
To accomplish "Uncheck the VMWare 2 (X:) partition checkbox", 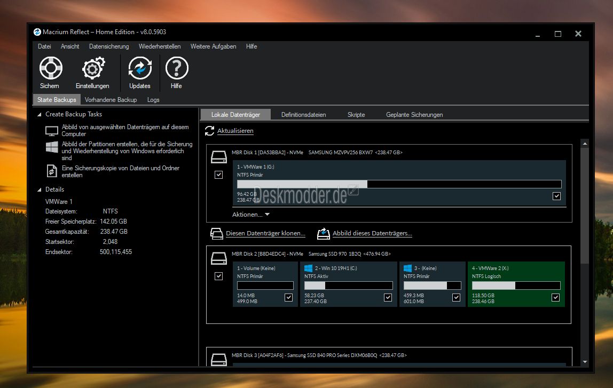I will [555, 298].
